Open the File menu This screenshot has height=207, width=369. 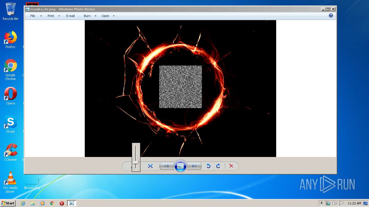33,16
